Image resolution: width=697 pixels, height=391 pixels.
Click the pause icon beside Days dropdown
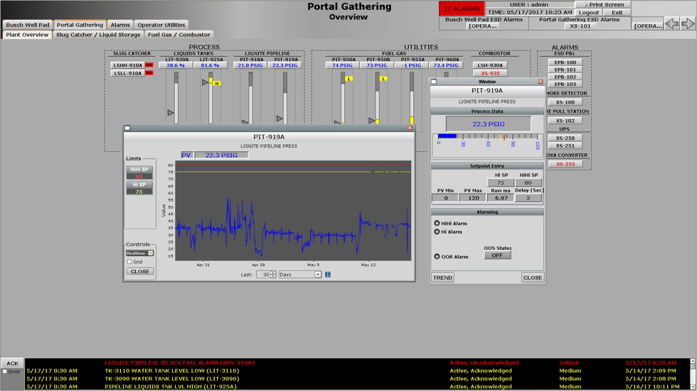(x=328, y=275)
